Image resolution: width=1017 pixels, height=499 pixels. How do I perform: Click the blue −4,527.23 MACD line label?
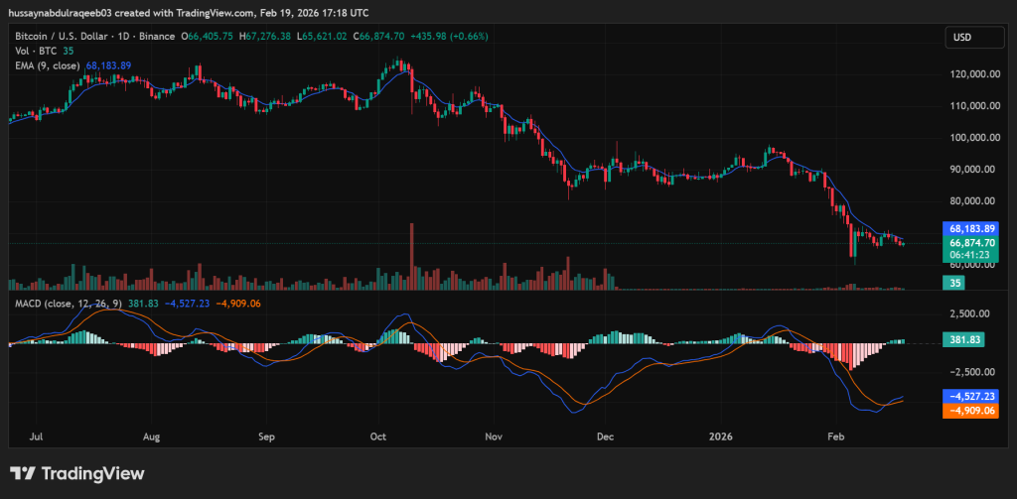(972, 395)
